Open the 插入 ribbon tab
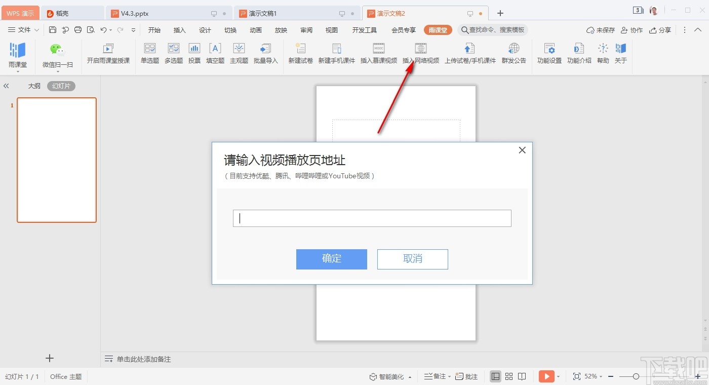The width and height of the screenshot is (709, 385). pos(180,30)
